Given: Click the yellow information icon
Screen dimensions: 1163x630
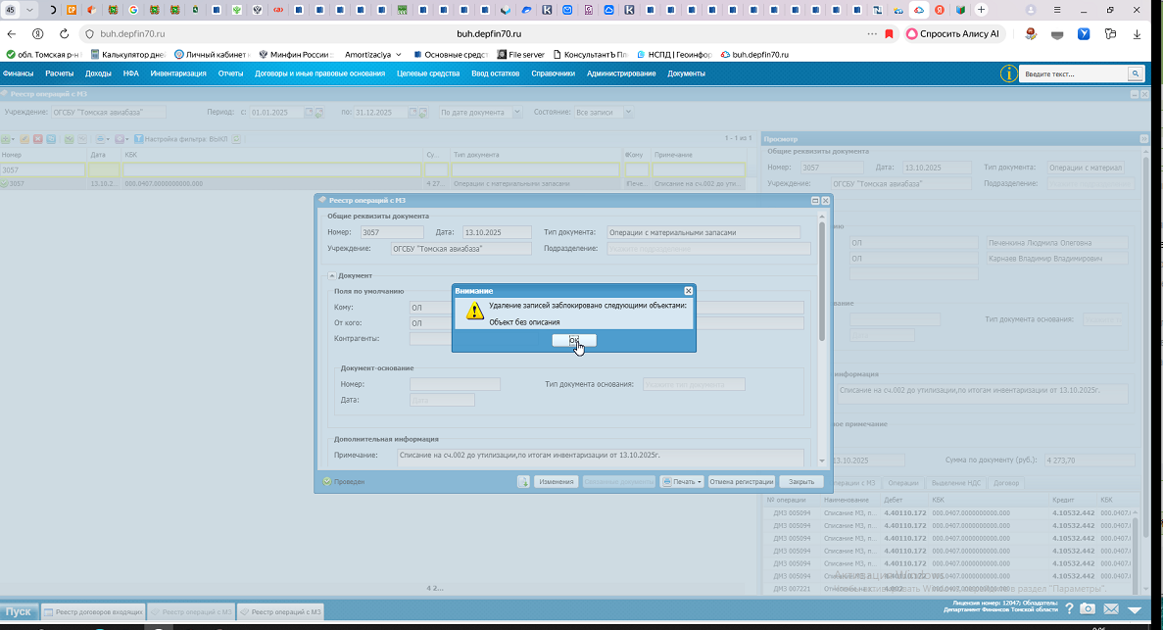Looking at the screenshot, I should (1009, 73).
